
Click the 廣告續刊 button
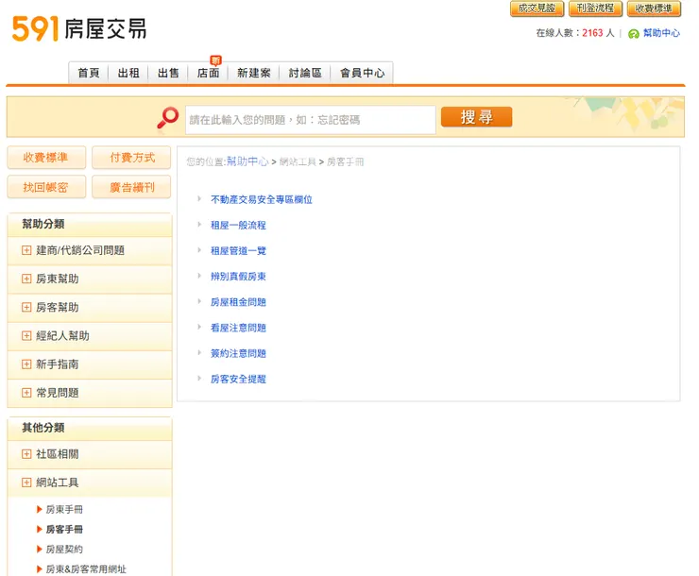[x=131, y=187]
